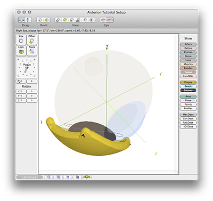Viewport: 213px width, 201px height.
Task: Open the plaque Size tool
Action: [21, 39]
